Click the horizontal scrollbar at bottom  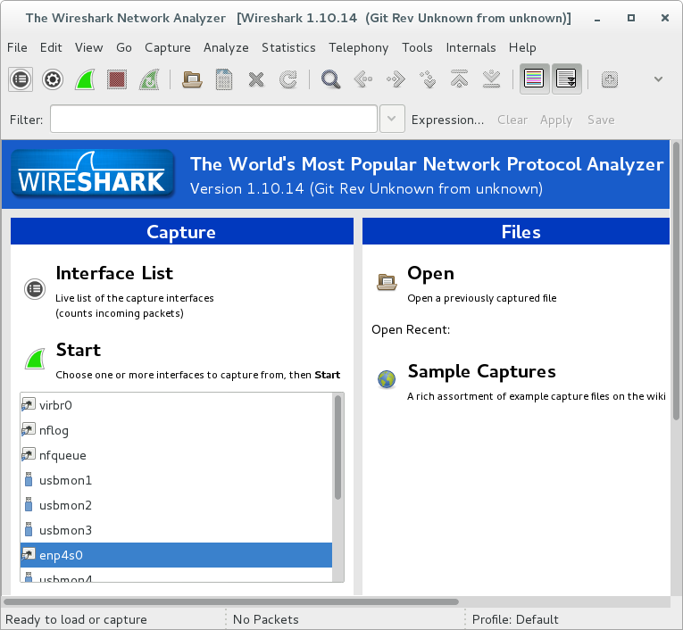point(231,601)
